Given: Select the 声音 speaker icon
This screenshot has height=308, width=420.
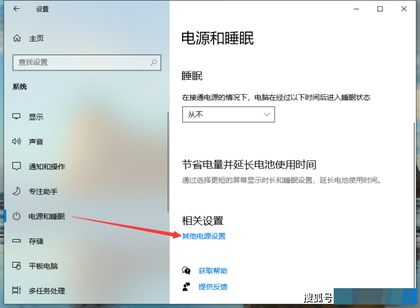Looking at the screenshot, I should [16, 141].
